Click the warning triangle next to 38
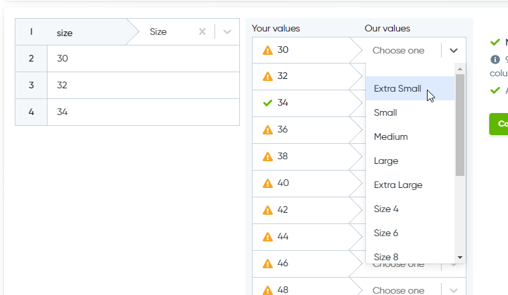Image resolution: width=508 pixels, height=295 pixels. (x=267, y=157)
